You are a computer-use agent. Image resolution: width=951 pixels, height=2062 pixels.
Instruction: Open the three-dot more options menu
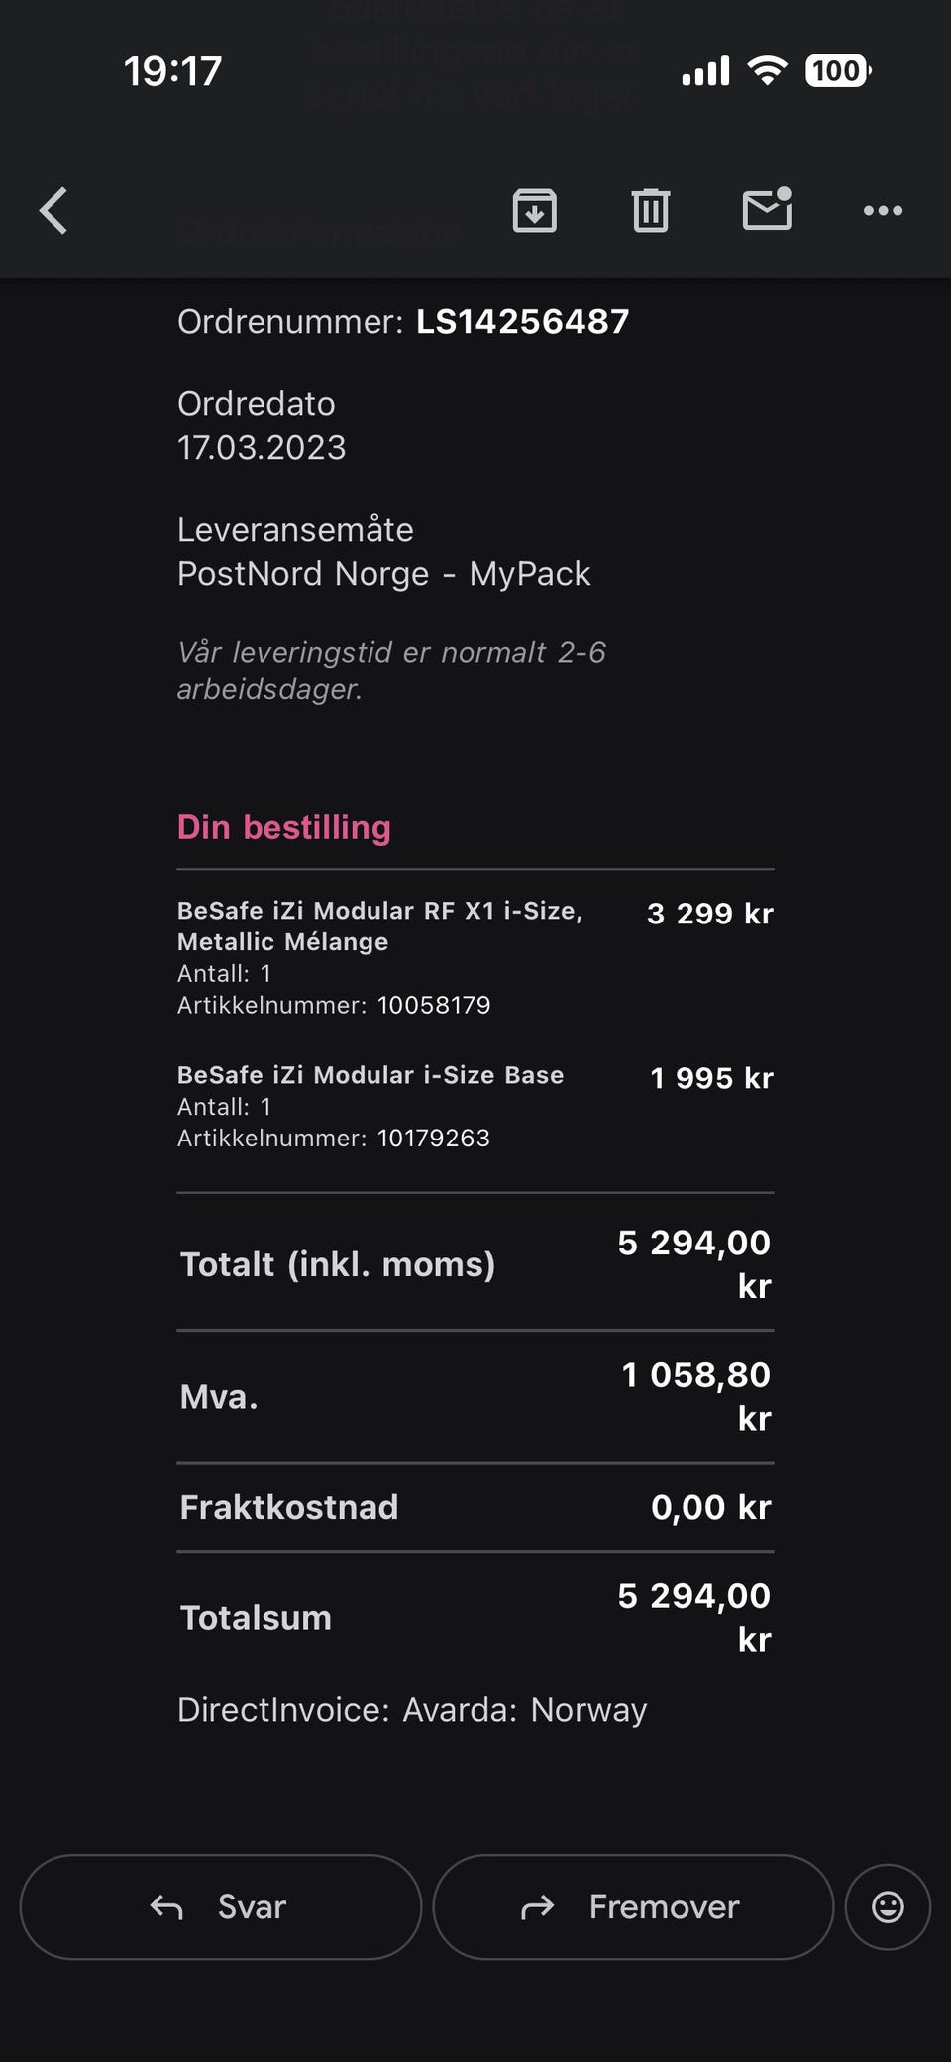pos(883,211)
